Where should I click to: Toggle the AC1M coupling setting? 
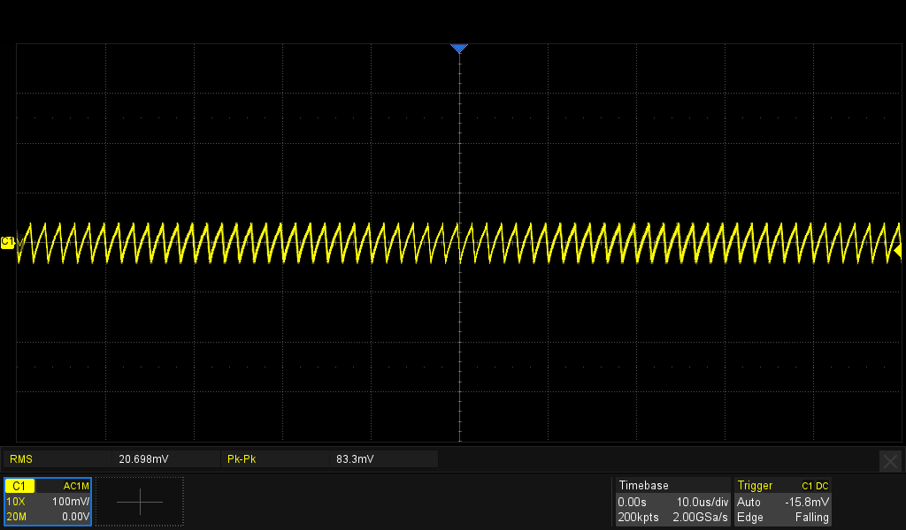click(x=76, y=486)
